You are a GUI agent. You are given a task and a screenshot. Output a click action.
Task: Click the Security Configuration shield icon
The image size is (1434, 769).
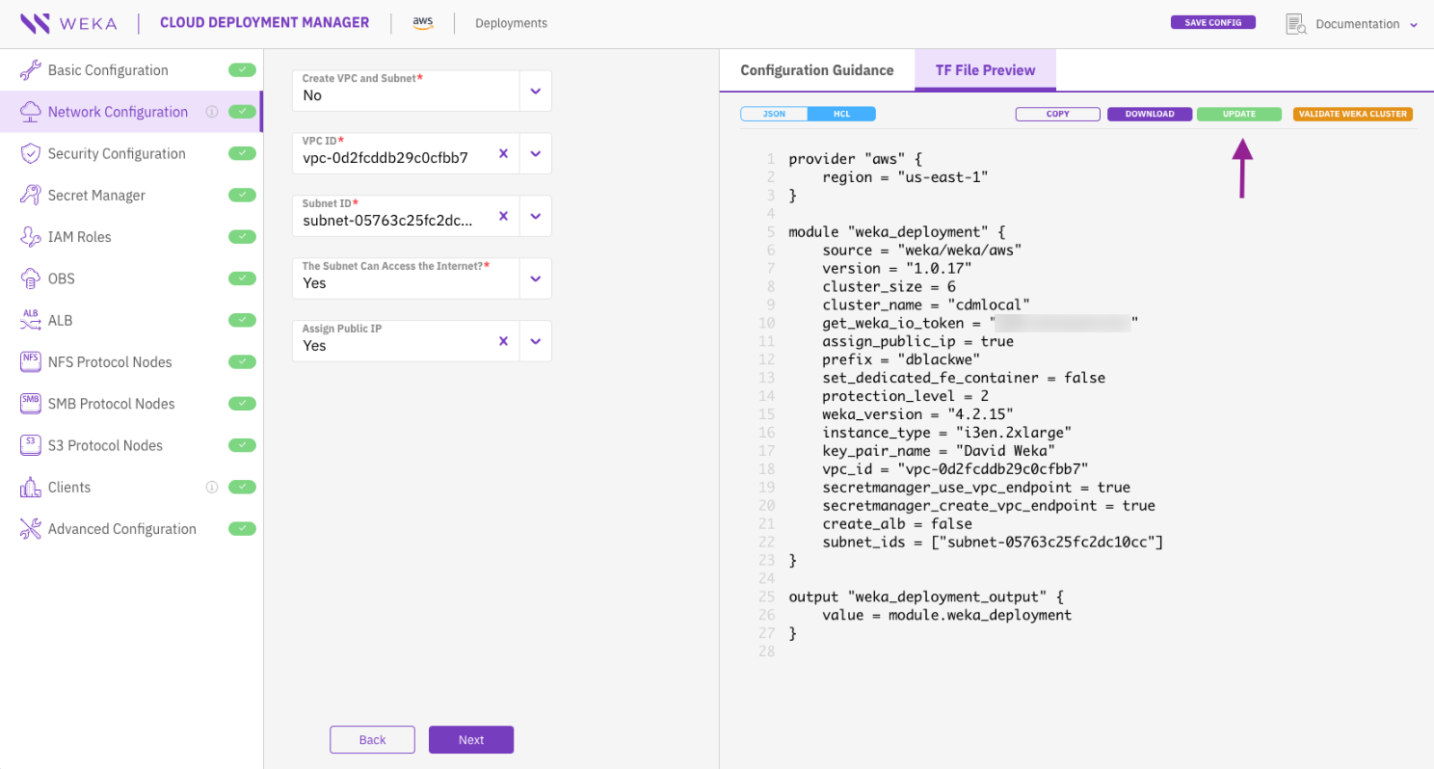point(30,153)
